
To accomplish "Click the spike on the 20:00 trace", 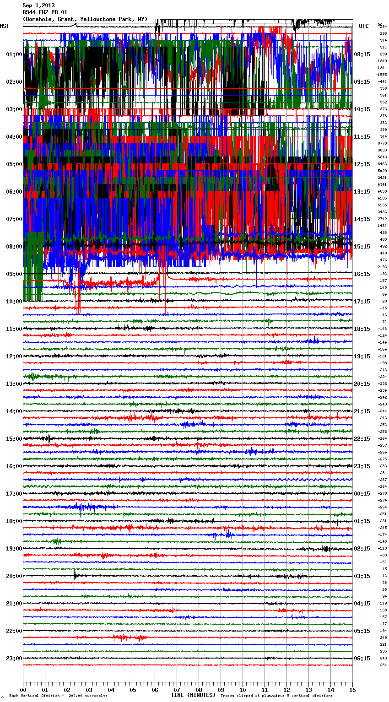I will 75,575.
